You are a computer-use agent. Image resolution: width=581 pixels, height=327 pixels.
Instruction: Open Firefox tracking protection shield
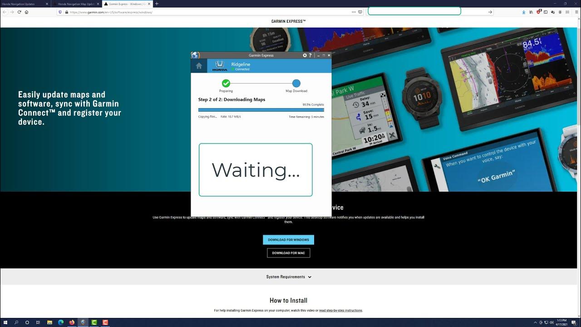(x=60, y=12)
